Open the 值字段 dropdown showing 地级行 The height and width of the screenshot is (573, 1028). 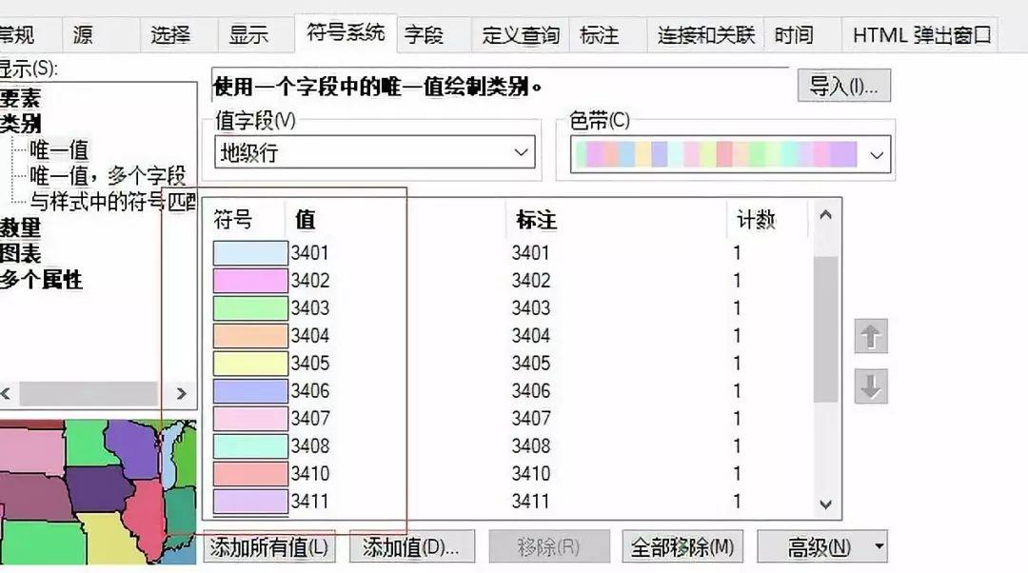pos(375,152)
